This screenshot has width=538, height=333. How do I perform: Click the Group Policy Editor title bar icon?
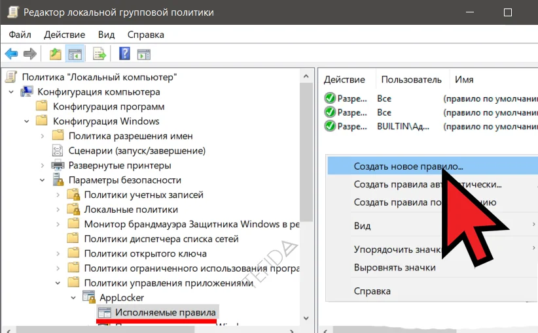(x=13, y=12)
